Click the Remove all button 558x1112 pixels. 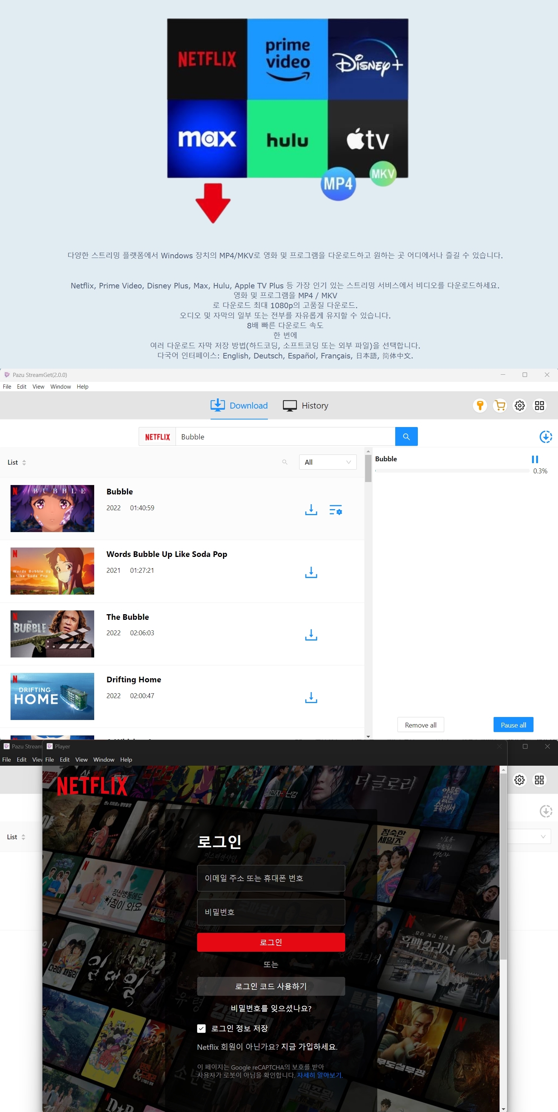tap(420, 725)
